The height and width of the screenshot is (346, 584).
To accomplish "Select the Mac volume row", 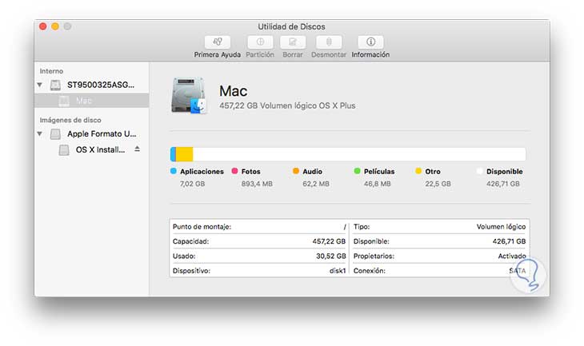I will pos(92,101).
